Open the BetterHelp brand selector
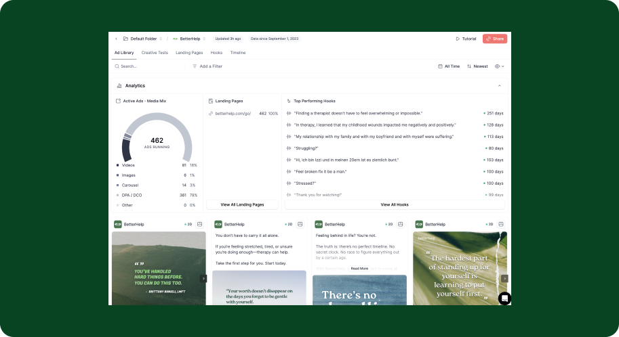The image size is (619, 337). pos(189,39)
